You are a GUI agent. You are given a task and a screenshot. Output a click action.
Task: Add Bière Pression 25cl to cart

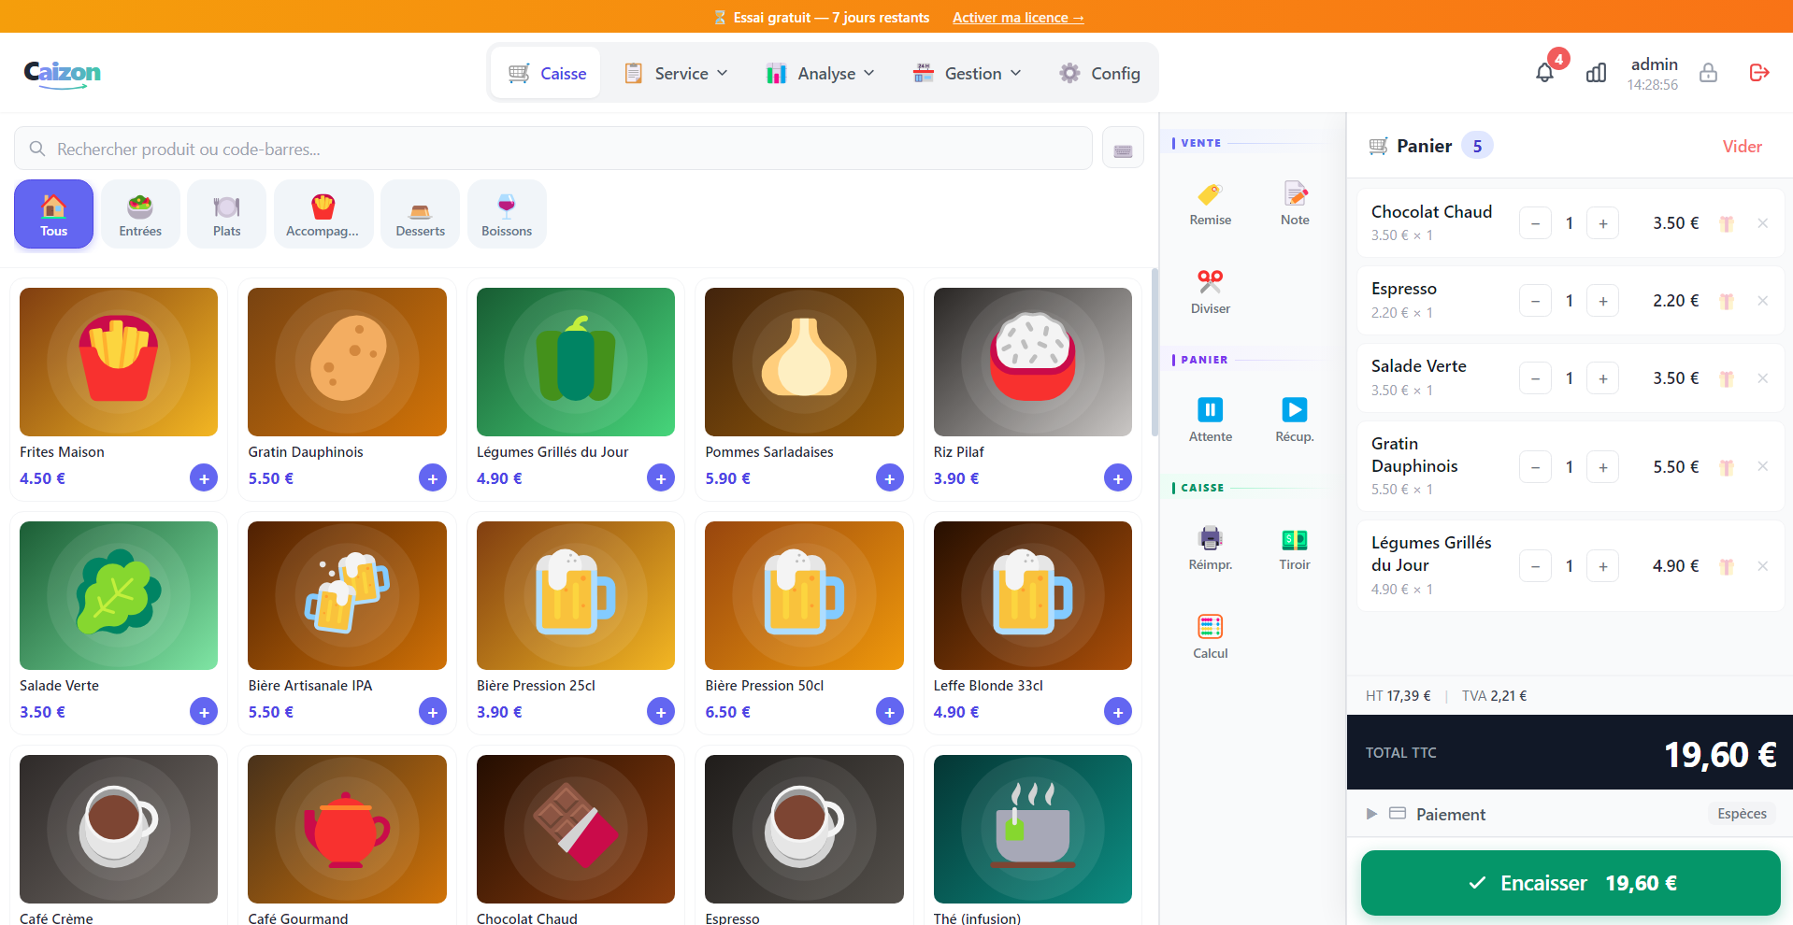[x=661, y=712]
